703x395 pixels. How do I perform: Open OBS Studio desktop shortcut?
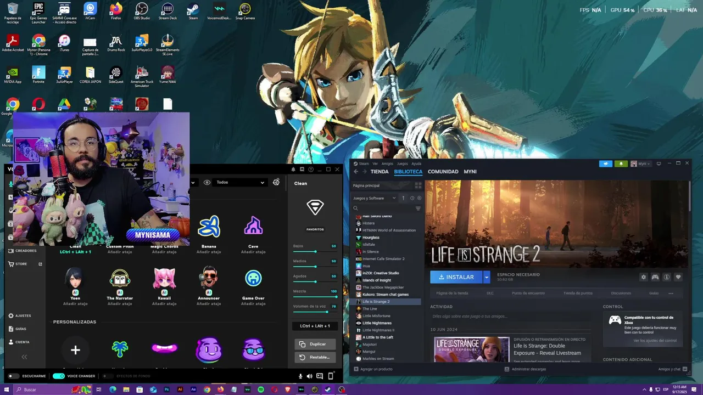(142, 12)
